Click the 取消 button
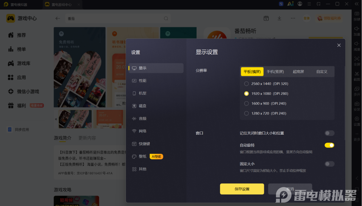This screenshot has height=206, width=362. click(x=290, y=189)
